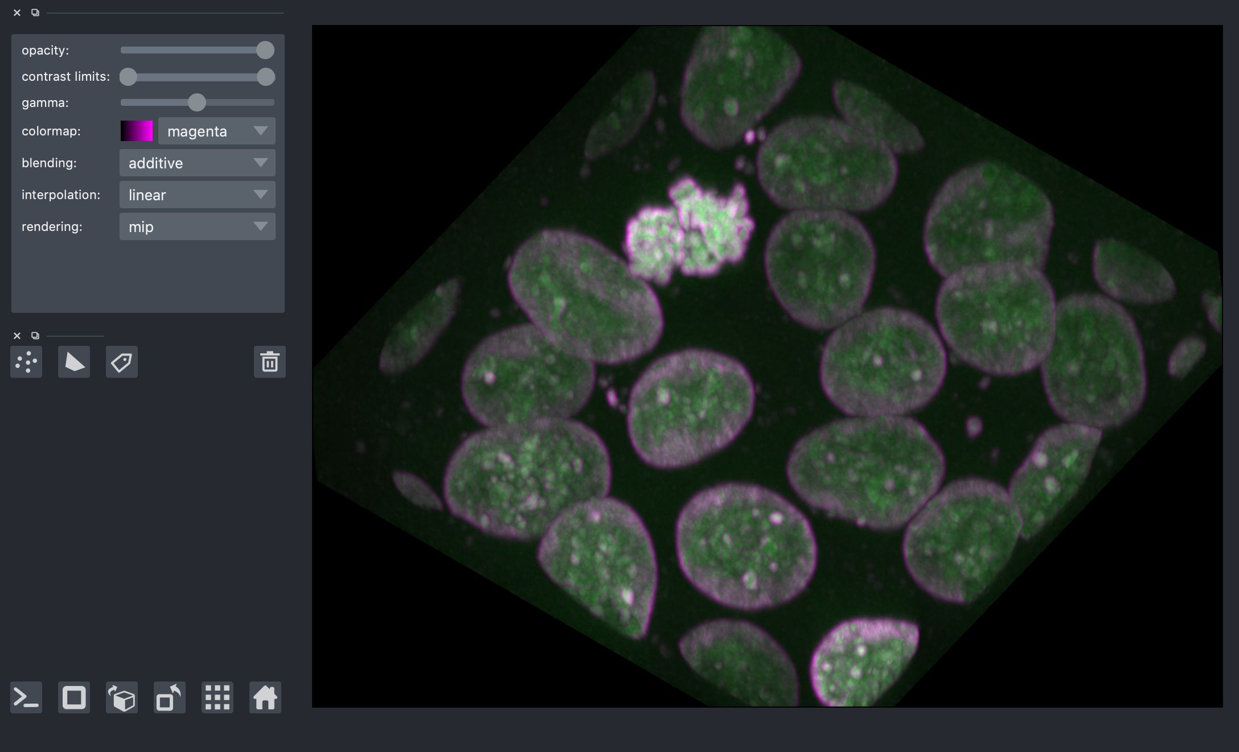Add a new shapes layer
This screenshot has height=752, width=1239.
coord(74,362)
